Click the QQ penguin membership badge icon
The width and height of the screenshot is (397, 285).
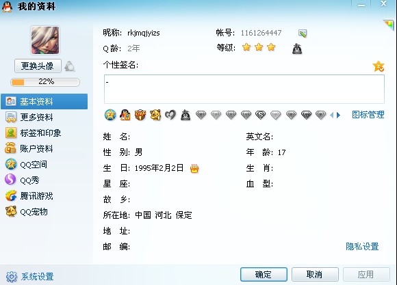click(x=125, y=115)
